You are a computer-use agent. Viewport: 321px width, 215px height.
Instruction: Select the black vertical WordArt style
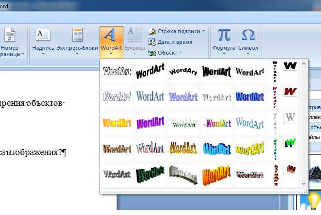[275, 72]
